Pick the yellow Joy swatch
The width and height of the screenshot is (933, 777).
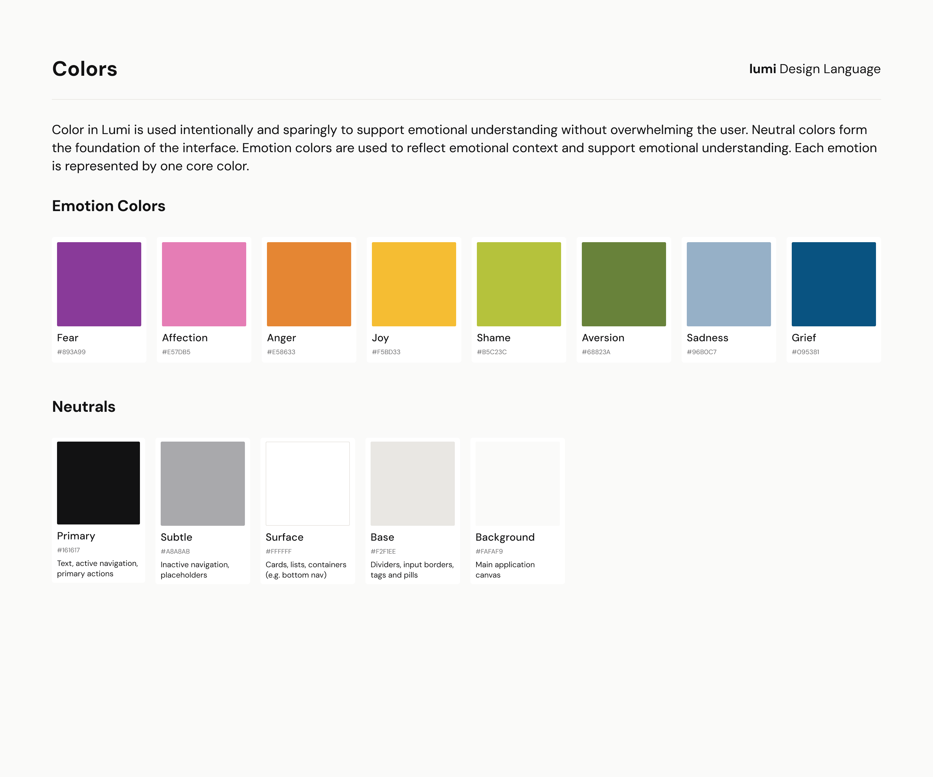coord(414,284)
